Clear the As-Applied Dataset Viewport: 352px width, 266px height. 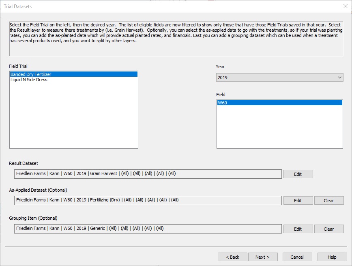(x=328, y=200)
